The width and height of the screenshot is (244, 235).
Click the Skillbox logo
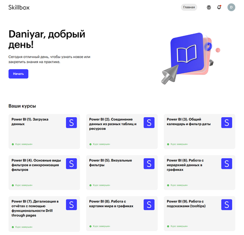click(x=19, y=7)
